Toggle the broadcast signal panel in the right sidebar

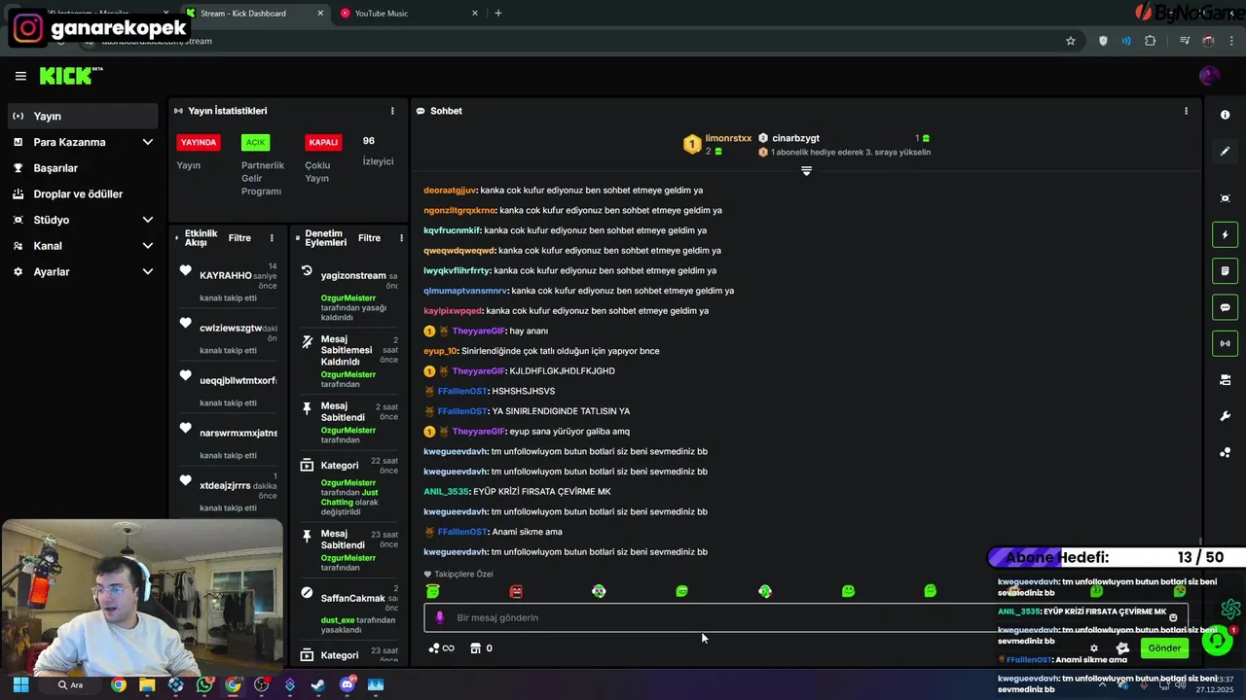pos(1225,343)
